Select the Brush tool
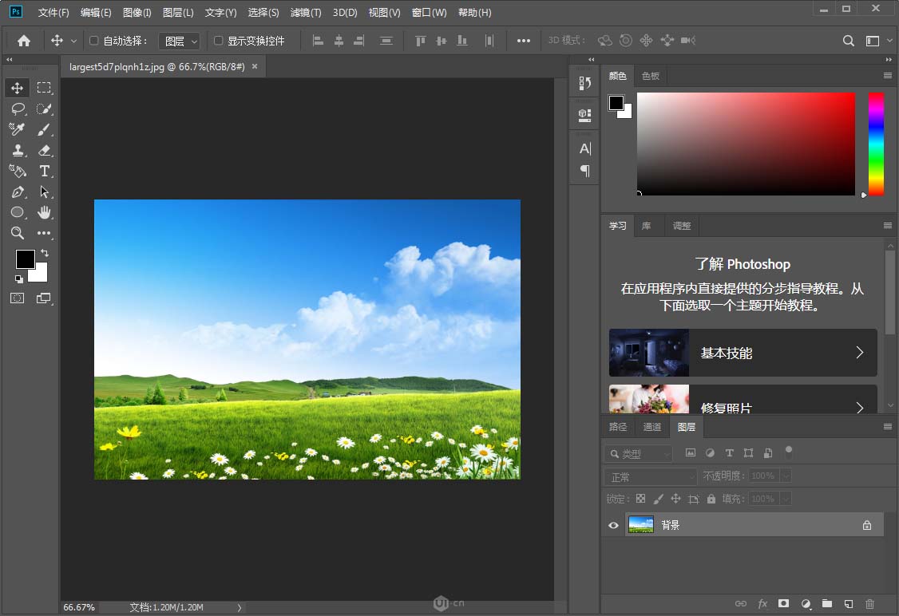Image resolution: width=899 pixels, height=616 pixels. [44, 129]
